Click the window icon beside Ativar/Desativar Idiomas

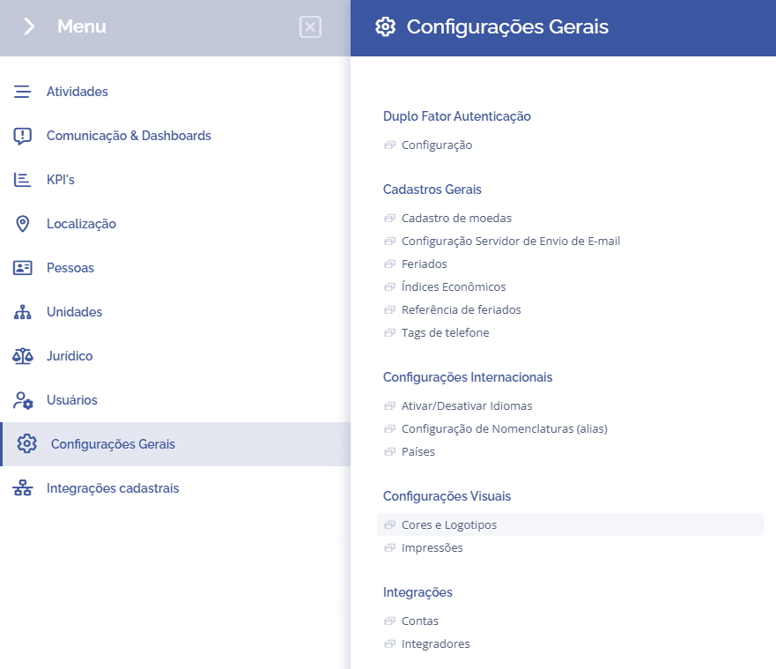tap(390, 406)
